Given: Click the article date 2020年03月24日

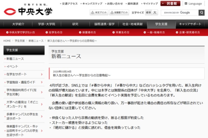Looking at the screenshot, I should 62,72.
